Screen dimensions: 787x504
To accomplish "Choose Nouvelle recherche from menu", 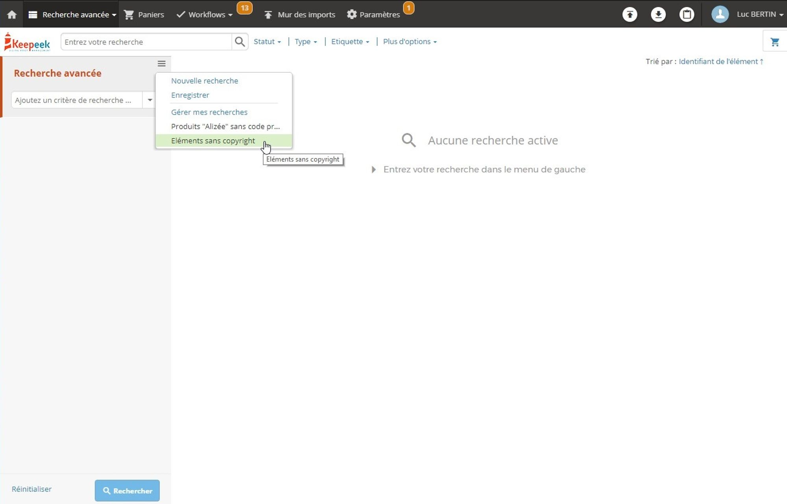I will [204, 81].
